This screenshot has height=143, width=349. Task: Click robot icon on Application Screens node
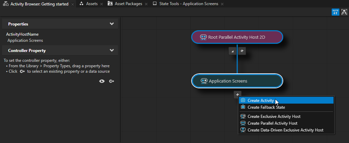(x=204, y=81)
